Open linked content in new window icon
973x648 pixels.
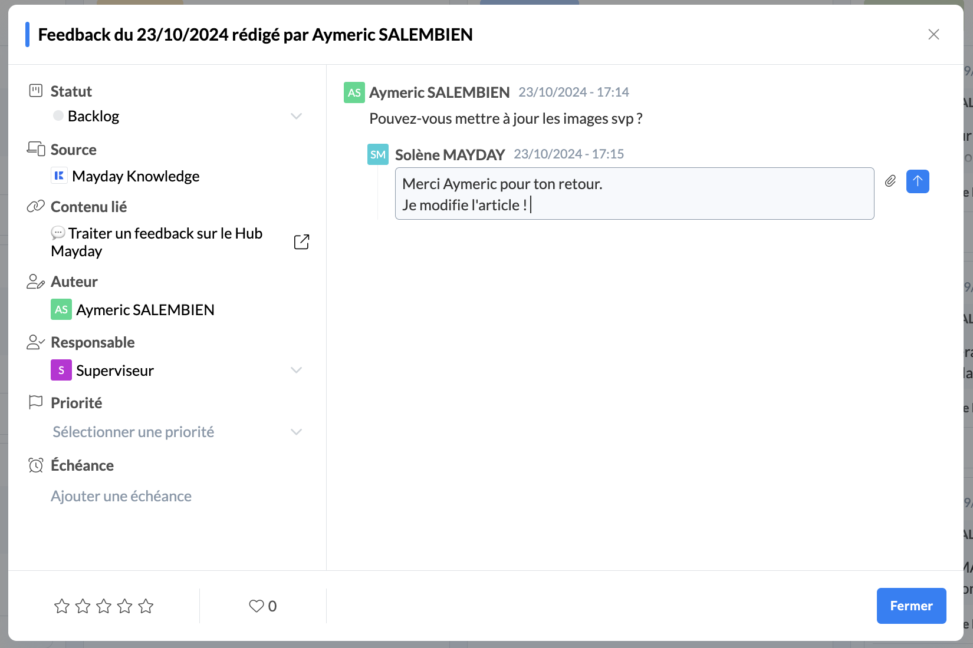click(301, 242)
